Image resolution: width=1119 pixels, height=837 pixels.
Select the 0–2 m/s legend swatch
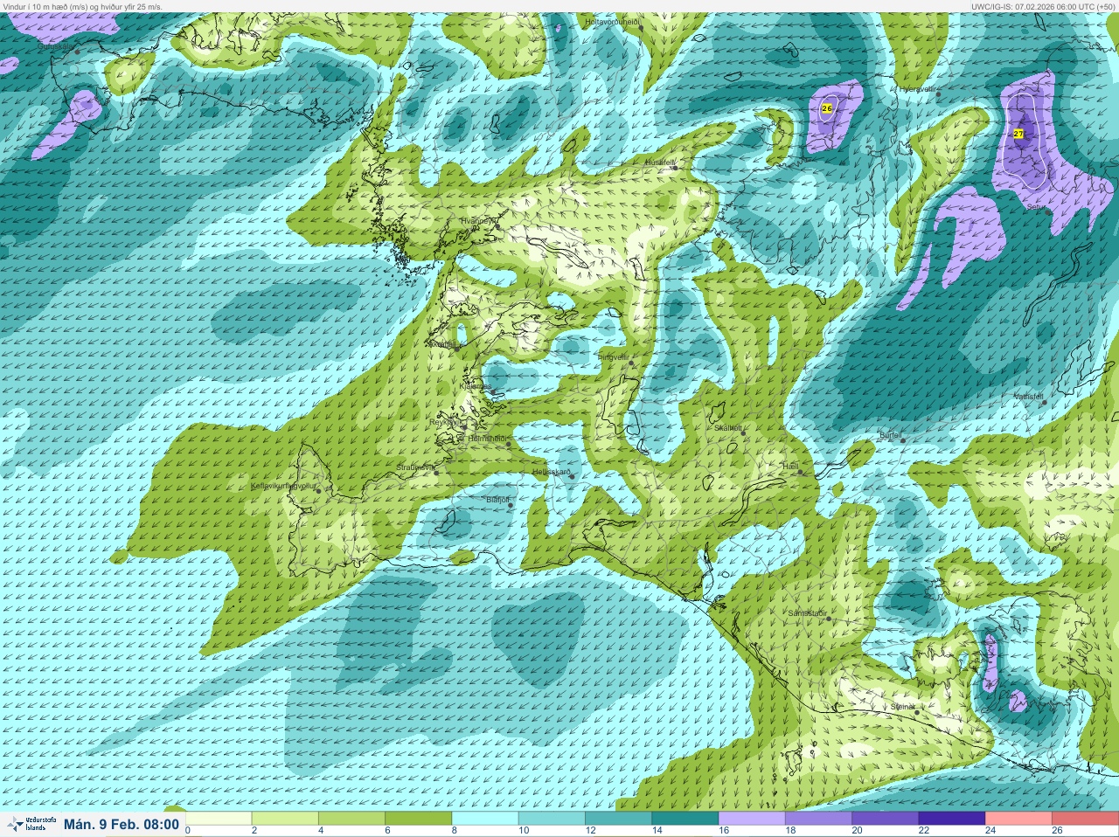[x=219, y=819]
